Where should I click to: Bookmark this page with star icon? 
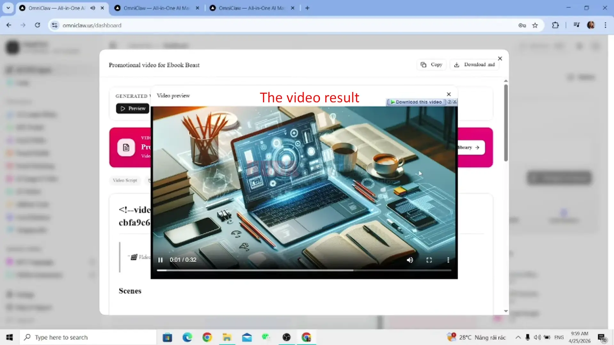pos(535,25)
